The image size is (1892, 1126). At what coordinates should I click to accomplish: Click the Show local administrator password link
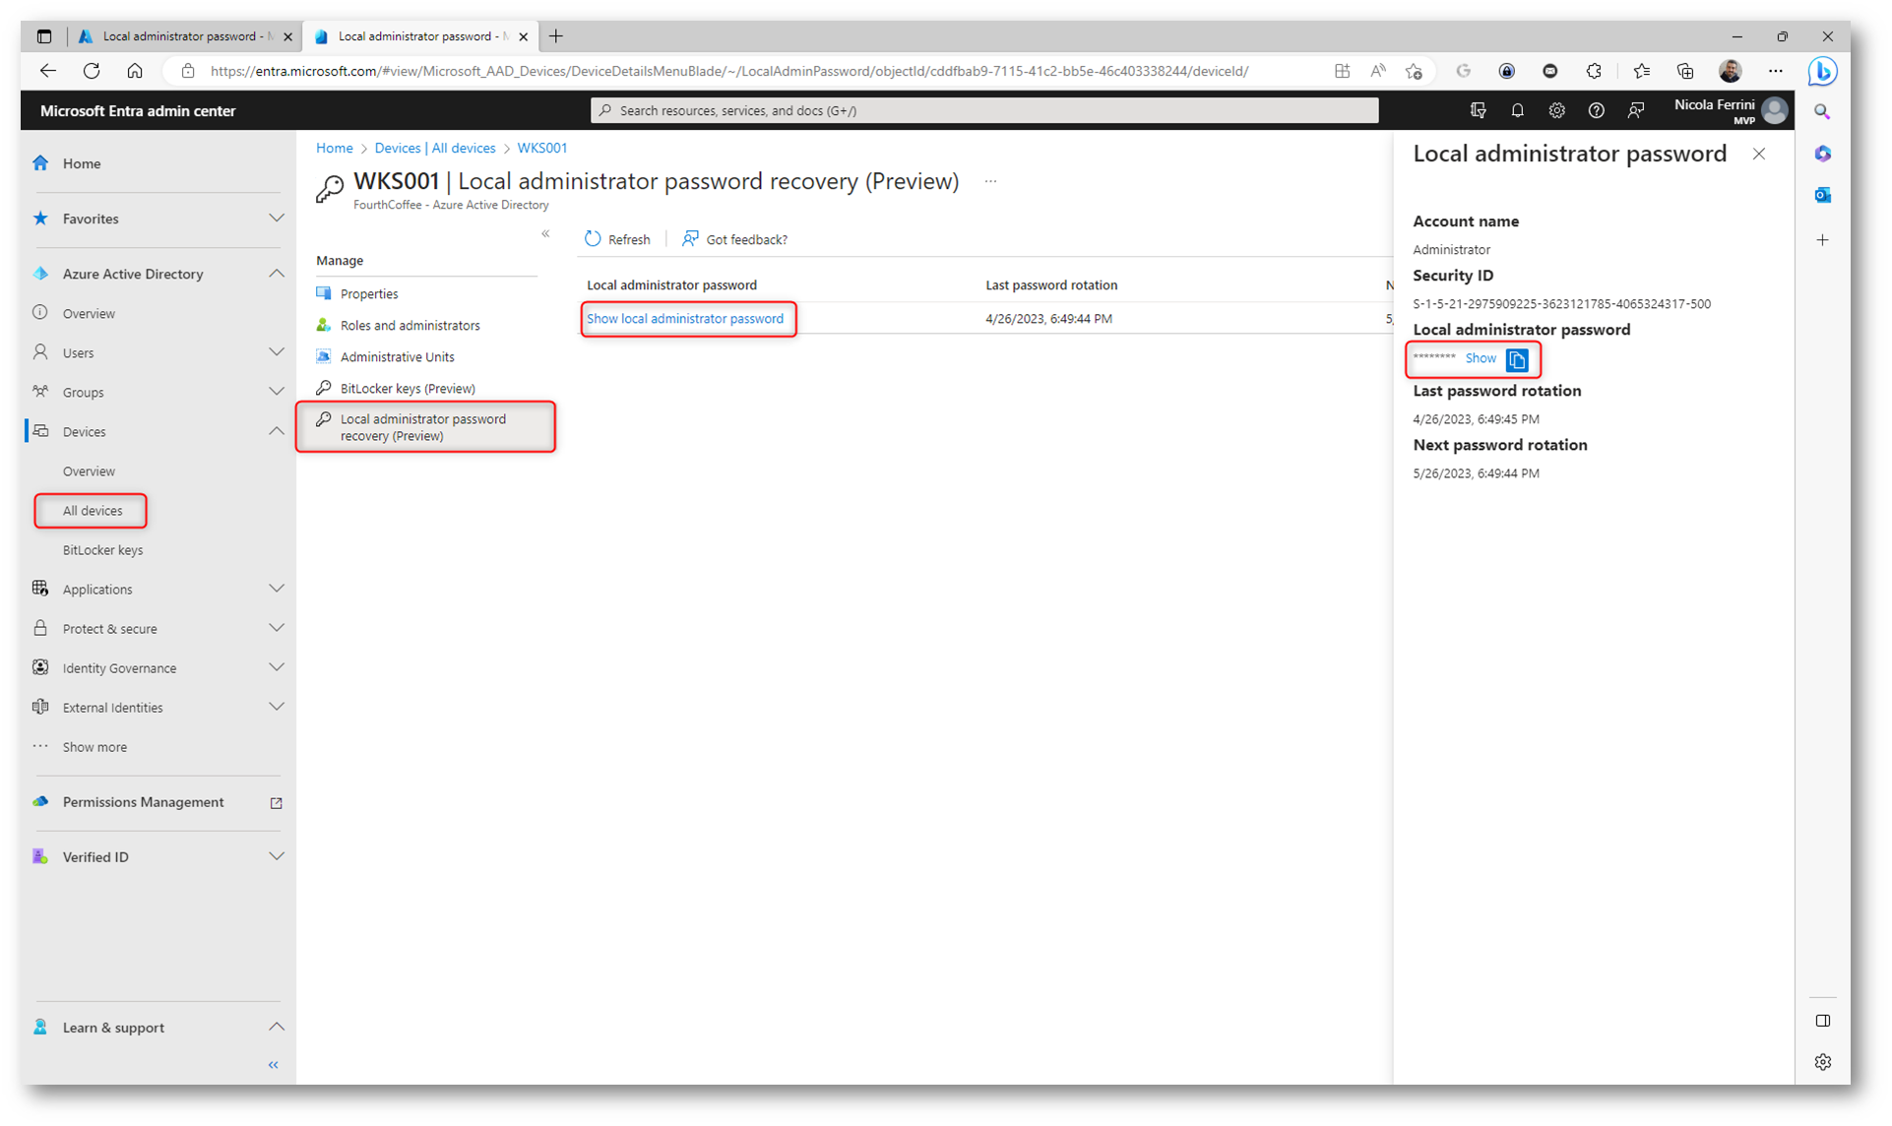pyautogui.click(x=685, y=319)
